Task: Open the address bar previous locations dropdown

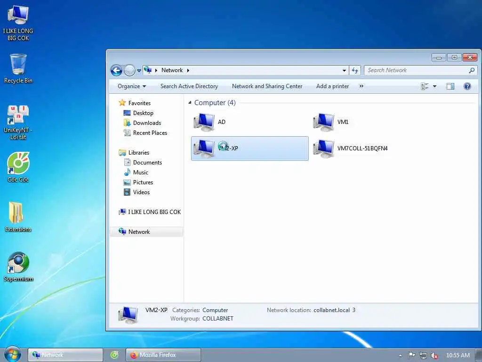Action: point(344,71)
